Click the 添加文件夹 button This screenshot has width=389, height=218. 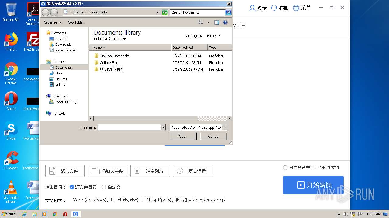tap(108, 171)
